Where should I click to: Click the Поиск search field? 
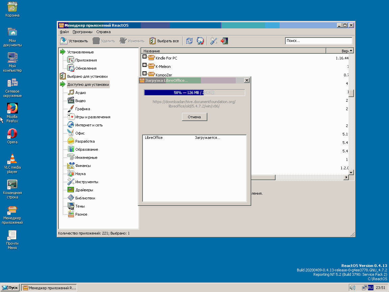click(x=318, y=41)
